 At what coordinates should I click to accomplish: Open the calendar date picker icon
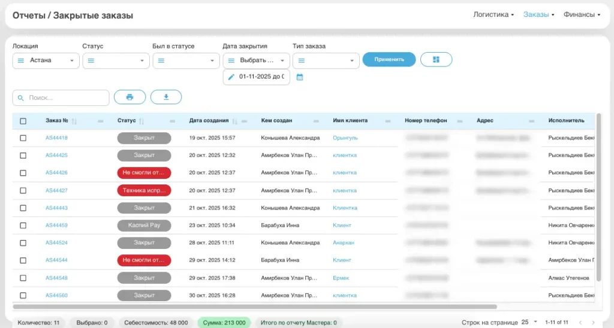(x=300, y=77)
